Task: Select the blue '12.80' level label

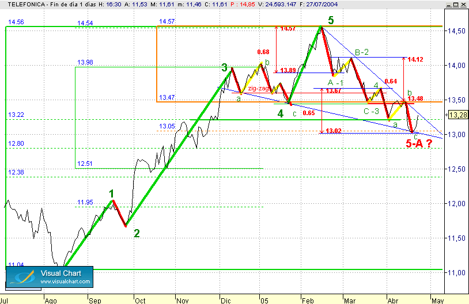Action: click(x=16, y=143)
